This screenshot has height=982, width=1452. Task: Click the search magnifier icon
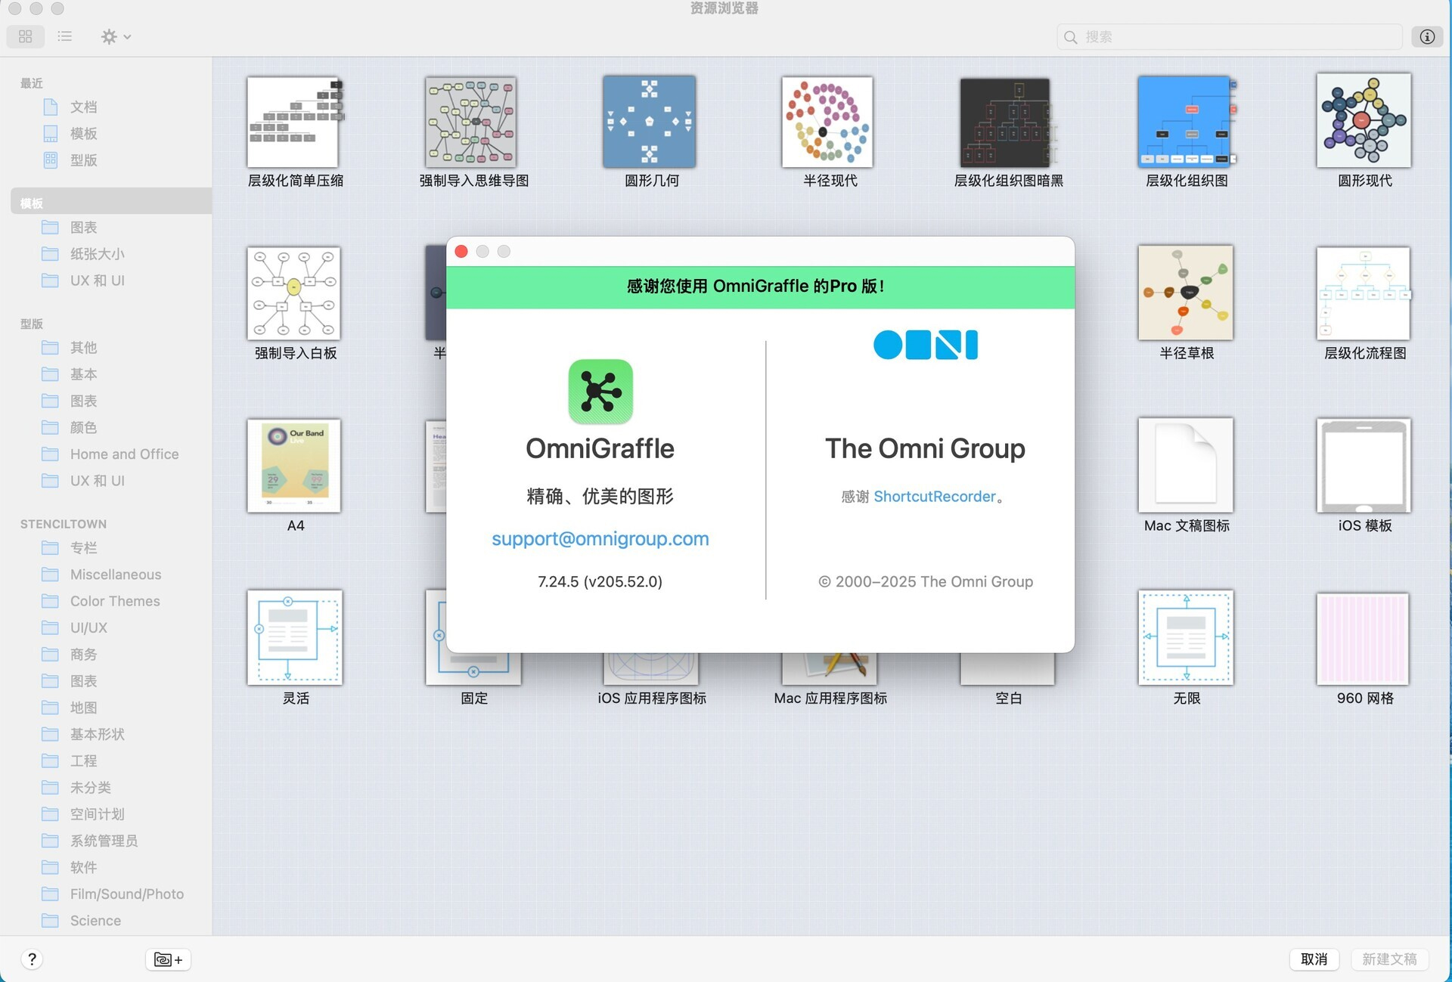tap(1070, 36)
